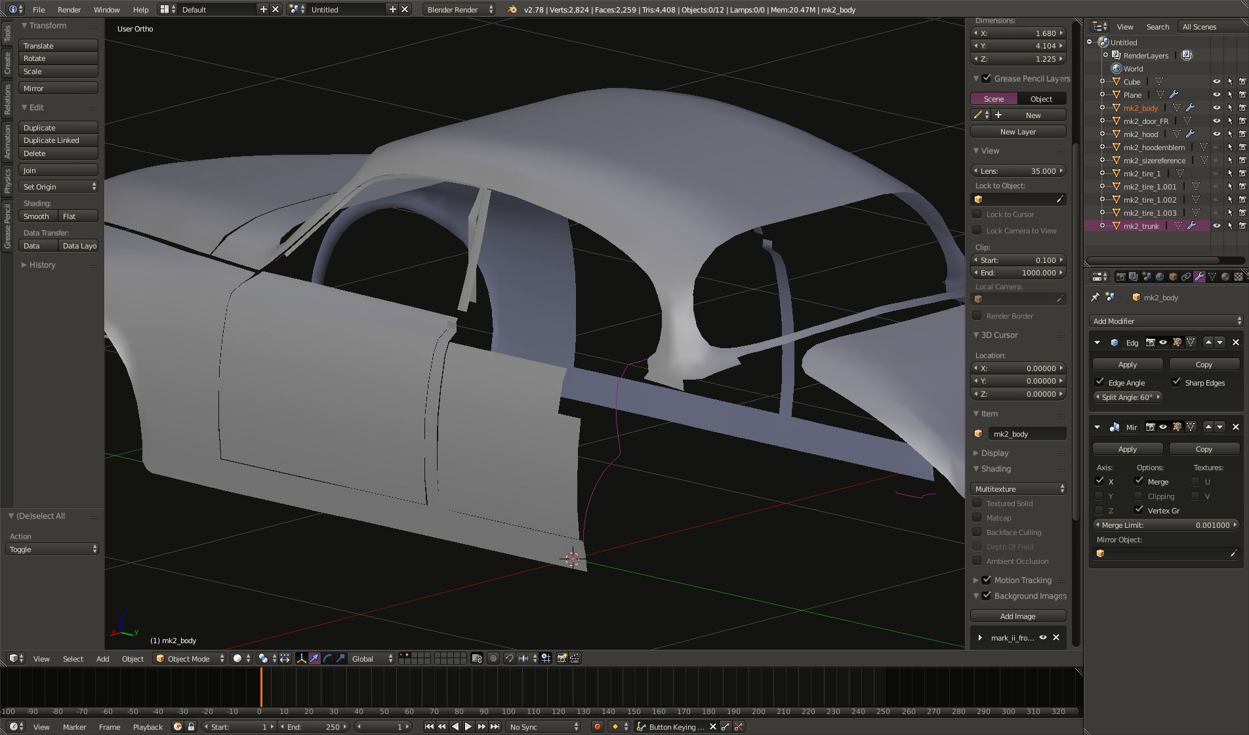Move Edge Split modifier down arrow

tap(1220, 342)
